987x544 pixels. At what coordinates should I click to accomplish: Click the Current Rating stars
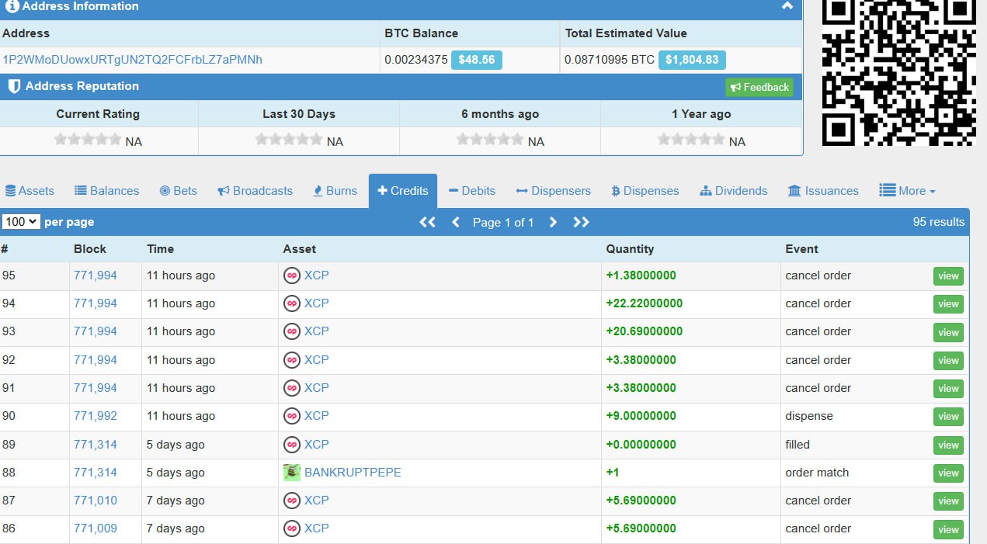pyautogui.click(x=88, y=140)
